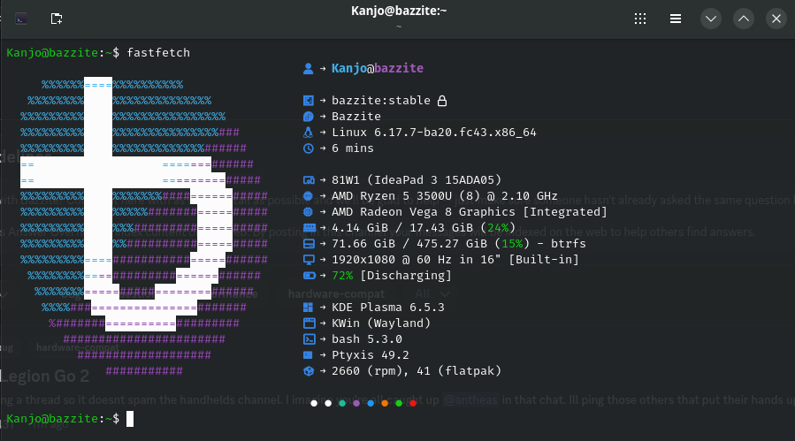Click the uptime clock icon

[308, 148]
